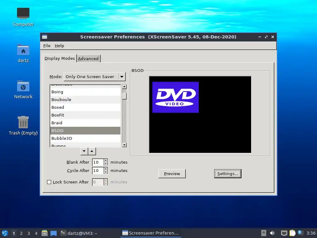This screenshot has height=238, width=317.
Task: Select Bubble3D in the screensaver list
Action: tap(85, 139)
